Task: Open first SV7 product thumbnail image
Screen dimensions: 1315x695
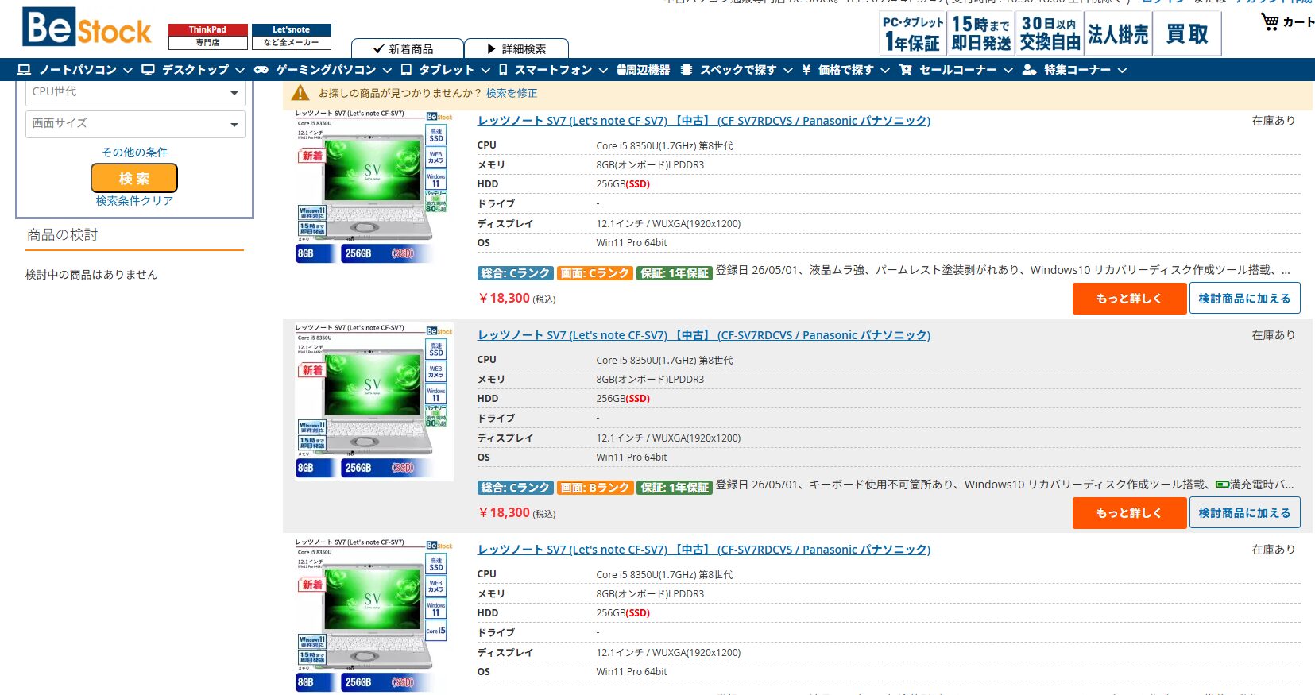Action: pyautogui.click(x=373, y=187)
